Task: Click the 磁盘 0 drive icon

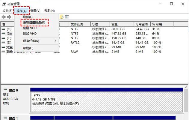Action: pos(5,90)
